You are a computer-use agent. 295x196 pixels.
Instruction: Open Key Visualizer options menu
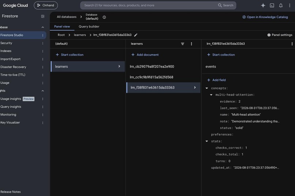pos(43,123)
